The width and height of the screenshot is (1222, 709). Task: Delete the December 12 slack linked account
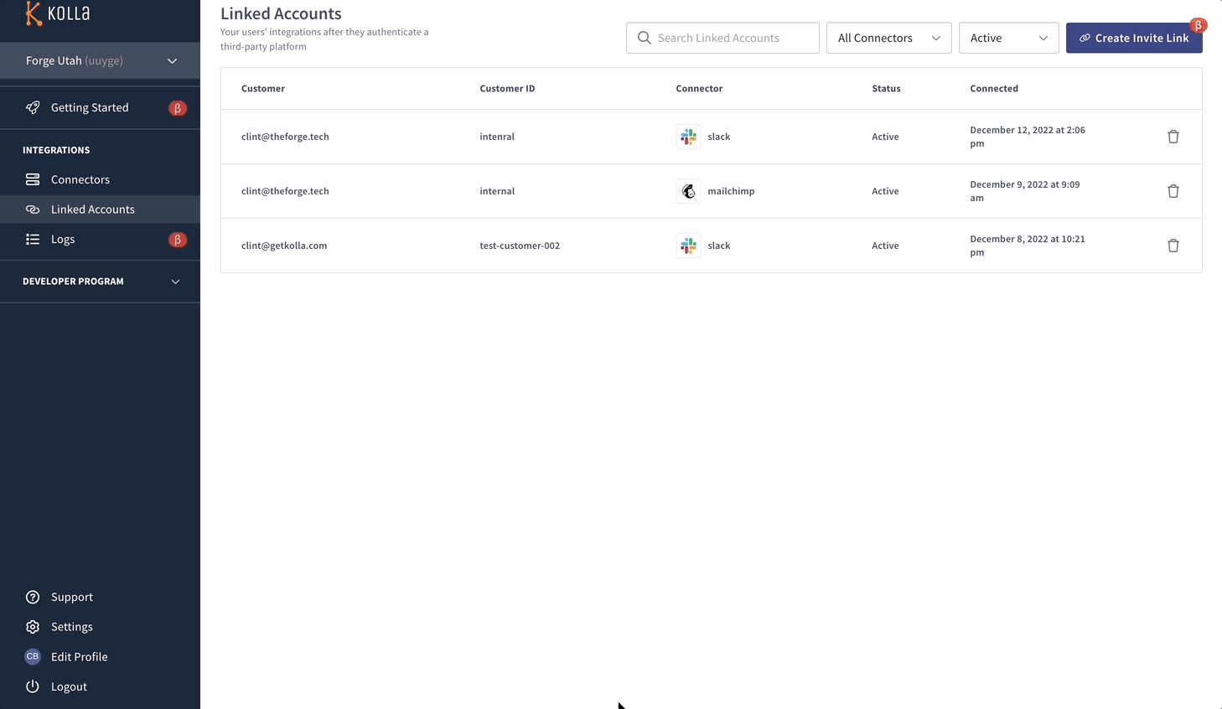tap(1173, 137)
